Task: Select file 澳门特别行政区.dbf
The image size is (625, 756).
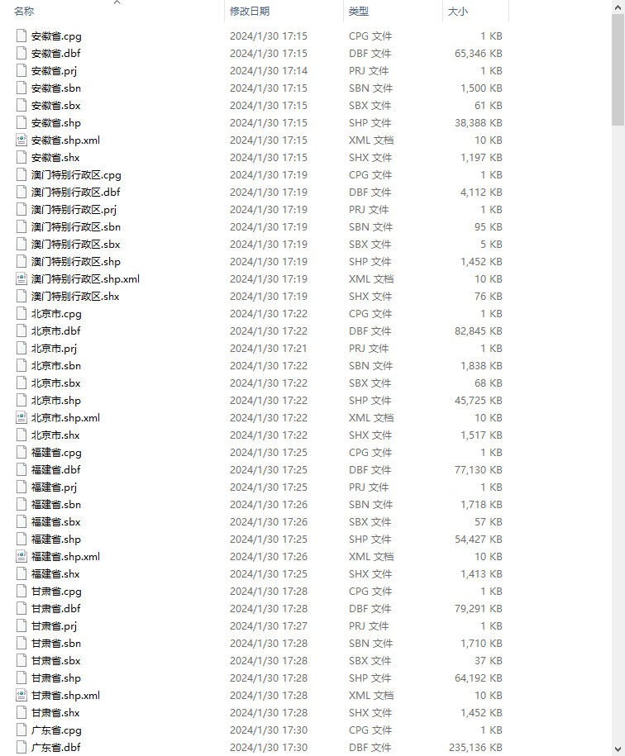Action: 76,193
